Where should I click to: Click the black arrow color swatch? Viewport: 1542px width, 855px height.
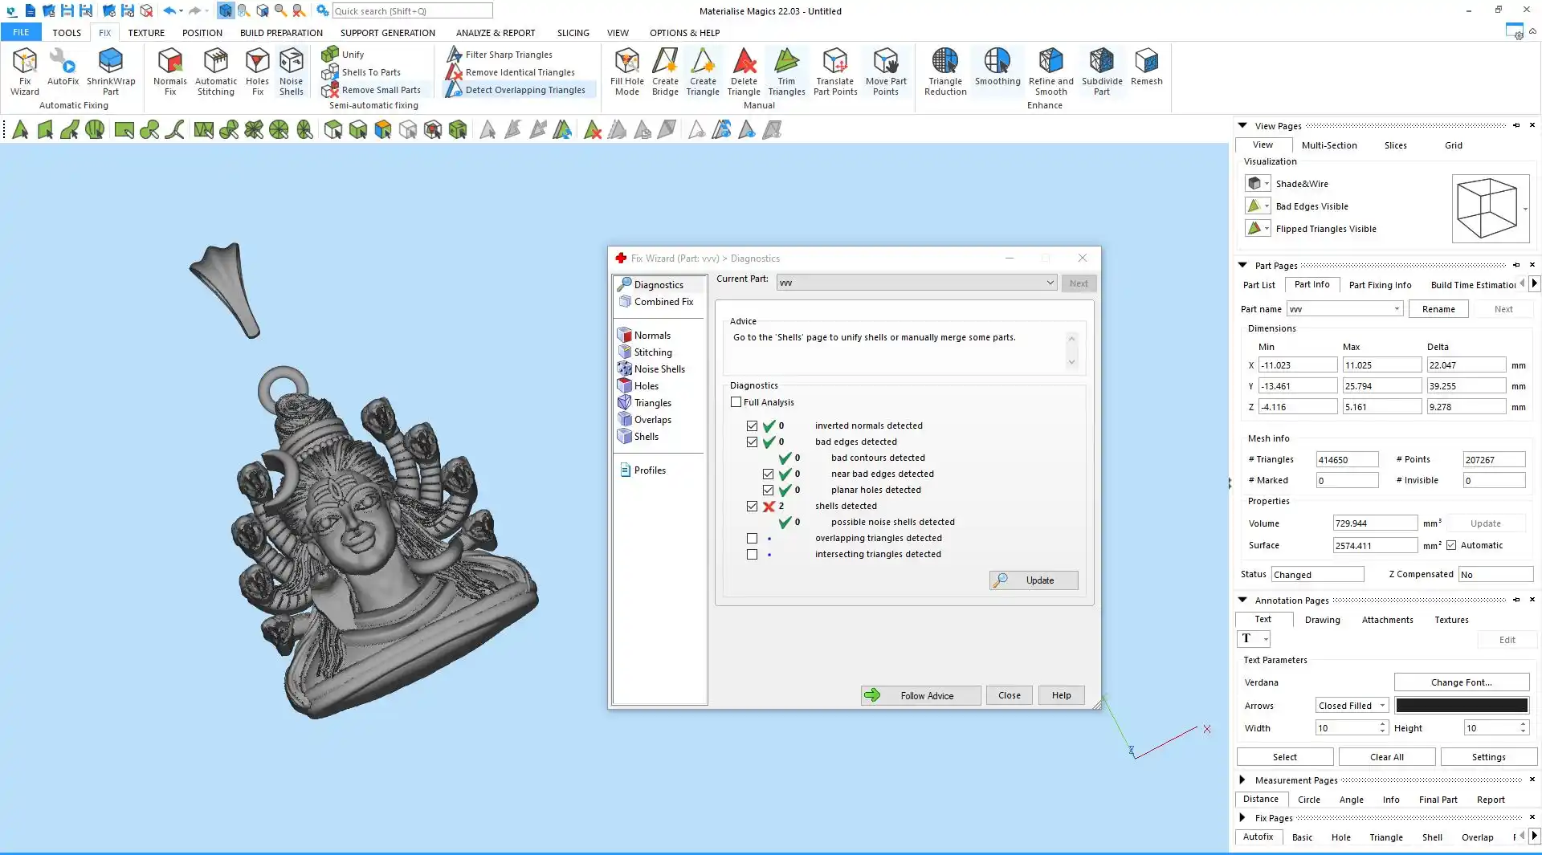point(1461,706)
